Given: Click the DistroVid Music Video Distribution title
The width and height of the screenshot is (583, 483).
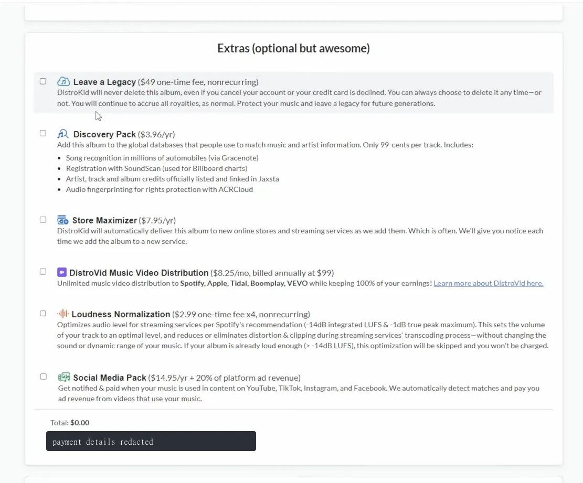Looking at the screenshot, I should pyautogui.click(x=139, y=273).
